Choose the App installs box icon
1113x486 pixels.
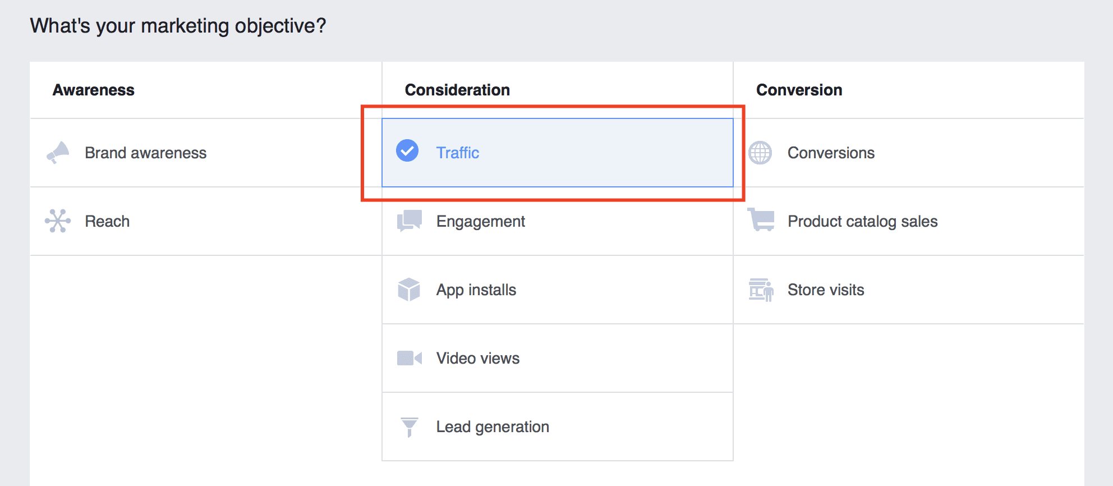point(409,290)
